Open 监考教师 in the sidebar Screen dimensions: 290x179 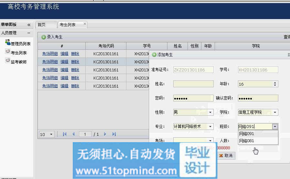pyautogui.click(x=18, y=62)
